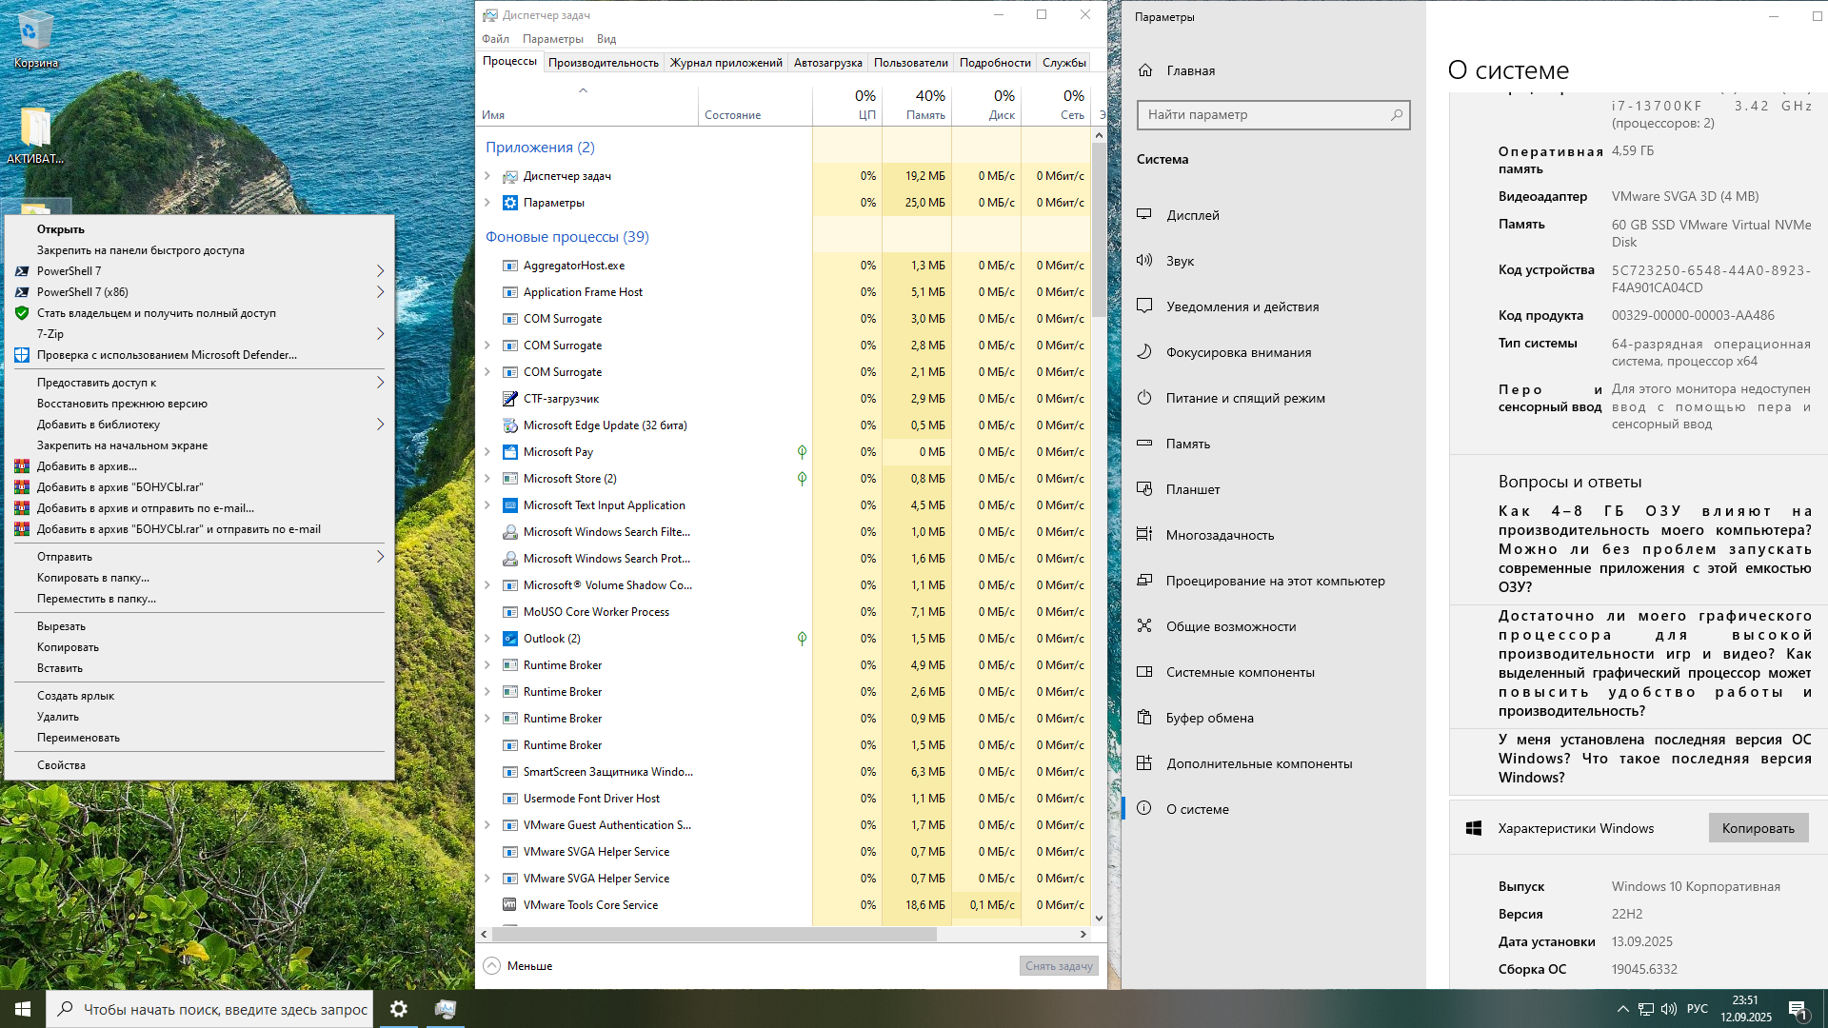Open the Планшет icon in settings sidebar
Image resolution: width=1828 pixels, height=1028 pixels.
[1144, 488]
